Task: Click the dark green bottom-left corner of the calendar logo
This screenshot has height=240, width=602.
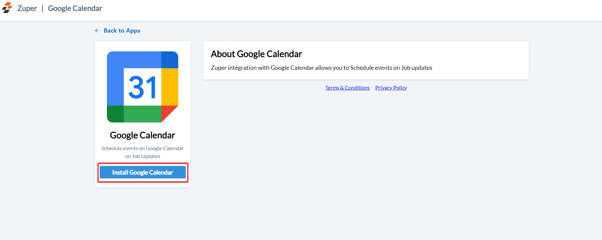Action: pyautogui.click(x=115, y=114)
